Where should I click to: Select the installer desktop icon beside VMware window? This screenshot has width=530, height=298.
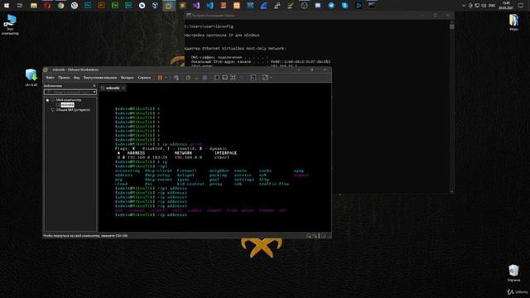31,77
